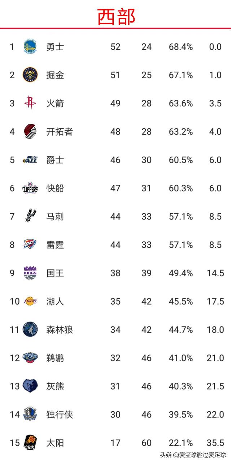Click the Pelicans team logo
Image resolution: width=231 pixels, height=463 pixels.
tap(30, 358)
